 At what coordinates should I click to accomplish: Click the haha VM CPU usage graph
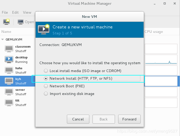click(x=161, y=70)
